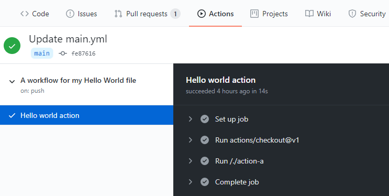Click the Hello world action log heading
The width and height of the screenshot is (389, 196).
220,80
